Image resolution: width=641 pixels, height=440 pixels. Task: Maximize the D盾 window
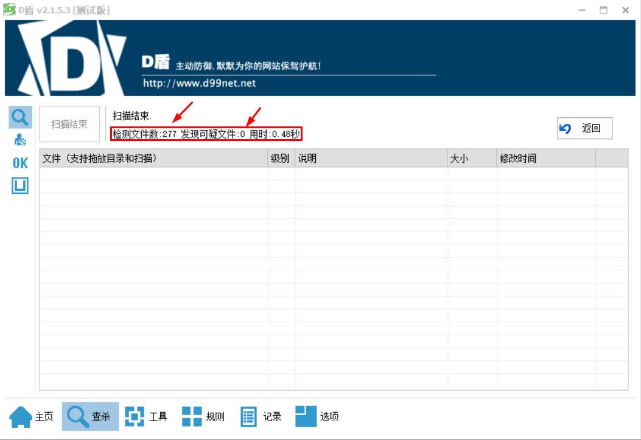pos(603,10)
